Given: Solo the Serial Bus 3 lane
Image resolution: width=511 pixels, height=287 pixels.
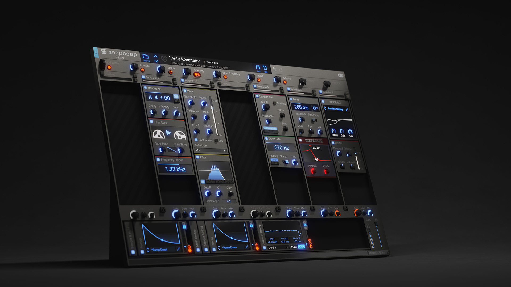Looking at the screenshot, I should (x=213, y=86).
